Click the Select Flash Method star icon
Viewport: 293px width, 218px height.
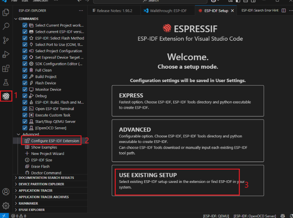tap(31, 38)
